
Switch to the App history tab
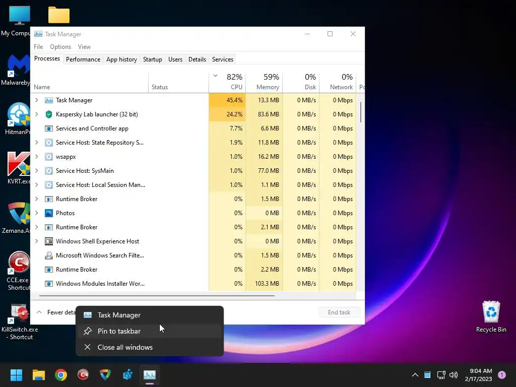coord(121,59)
